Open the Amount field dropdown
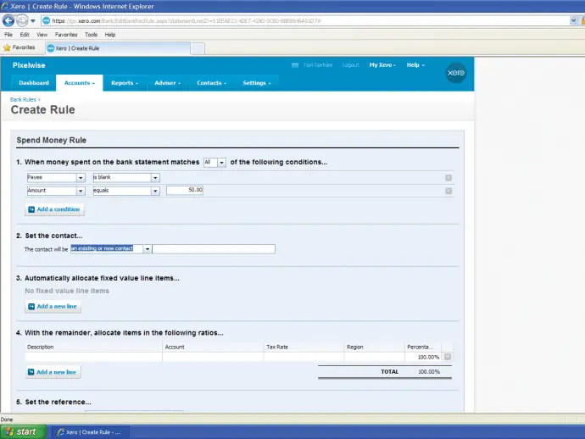This screenshot has height=439, width=585. pos(81,191)
